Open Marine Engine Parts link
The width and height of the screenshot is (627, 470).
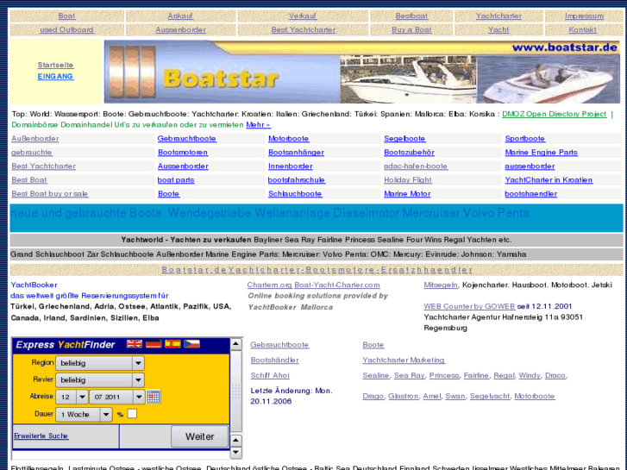tap(541, 153)
